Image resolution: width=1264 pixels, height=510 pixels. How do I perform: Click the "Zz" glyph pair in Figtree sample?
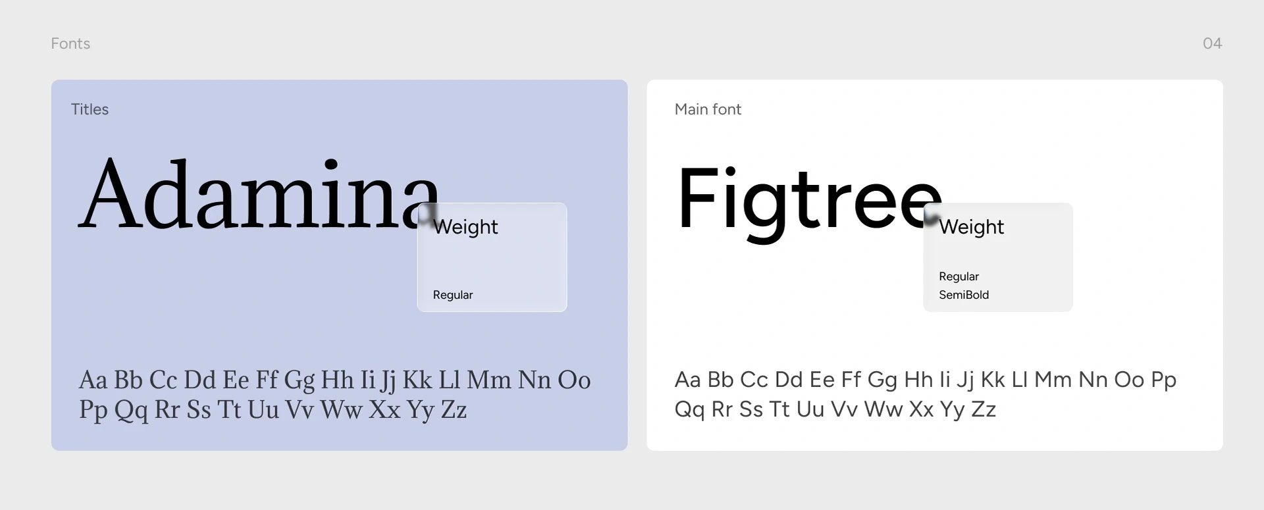pos(983,409)
